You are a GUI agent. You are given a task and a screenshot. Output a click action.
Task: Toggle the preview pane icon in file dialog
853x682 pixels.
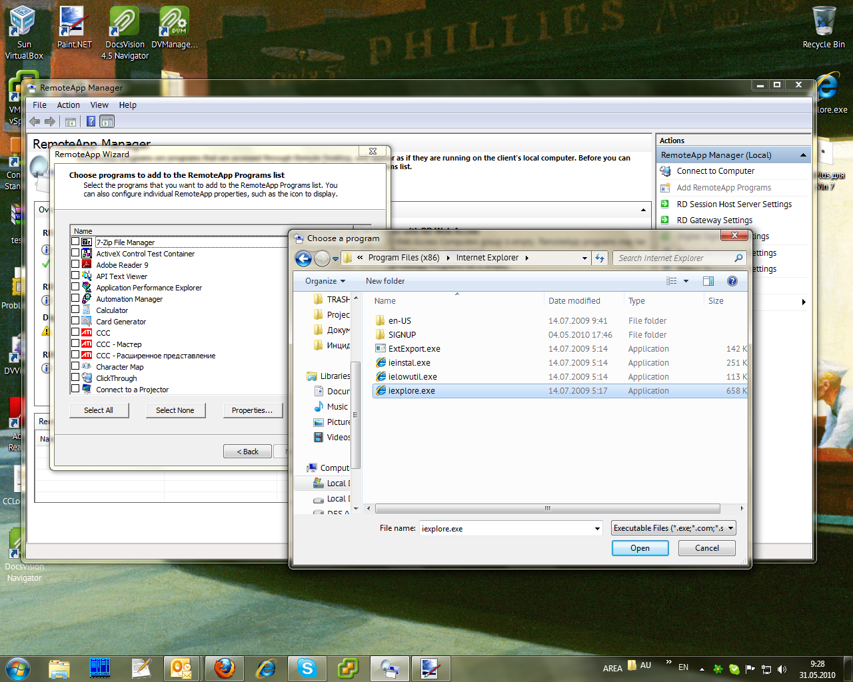tap(708, 281)
